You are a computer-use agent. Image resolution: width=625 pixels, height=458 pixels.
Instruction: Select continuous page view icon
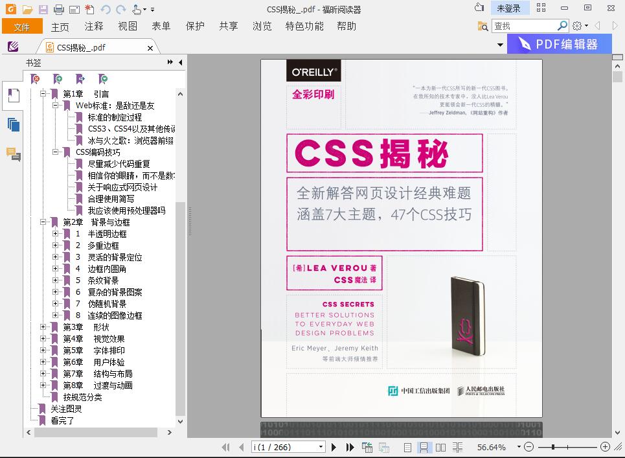click(424, 447)
